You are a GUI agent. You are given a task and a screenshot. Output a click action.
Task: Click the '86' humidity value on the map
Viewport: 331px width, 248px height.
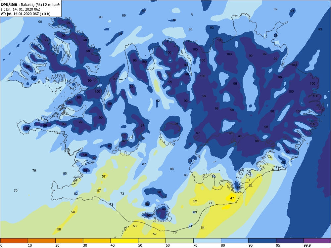pos(190,29)
